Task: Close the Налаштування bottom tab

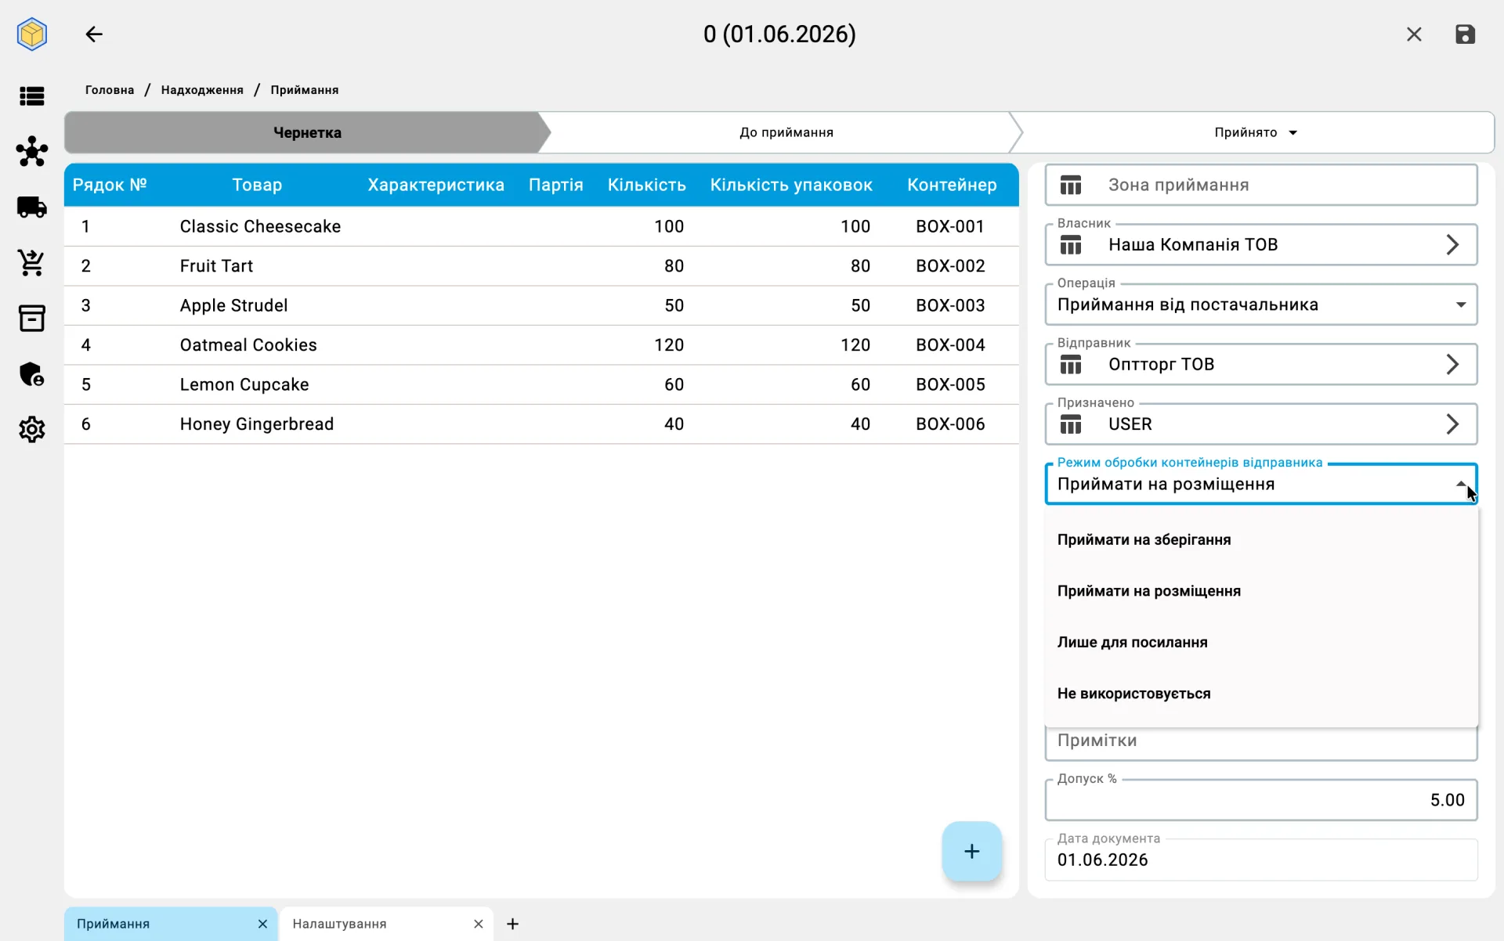Action: point(479,924)
